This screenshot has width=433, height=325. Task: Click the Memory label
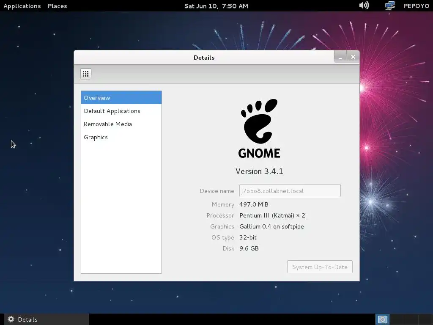(223, 204)
